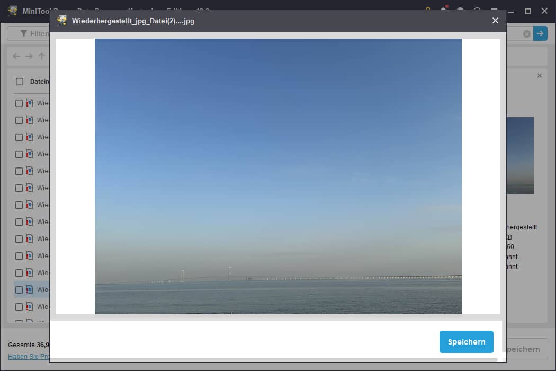Maximize the MiniTool main window
556x371 pixels.
(x=527, y=11)
